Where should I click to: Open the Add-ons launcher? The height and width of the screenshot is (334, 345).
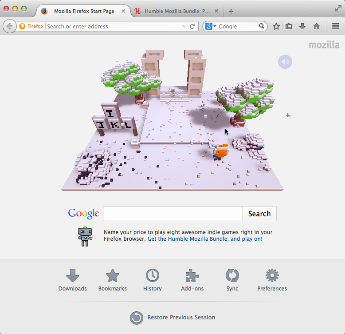tap(192, 280)
